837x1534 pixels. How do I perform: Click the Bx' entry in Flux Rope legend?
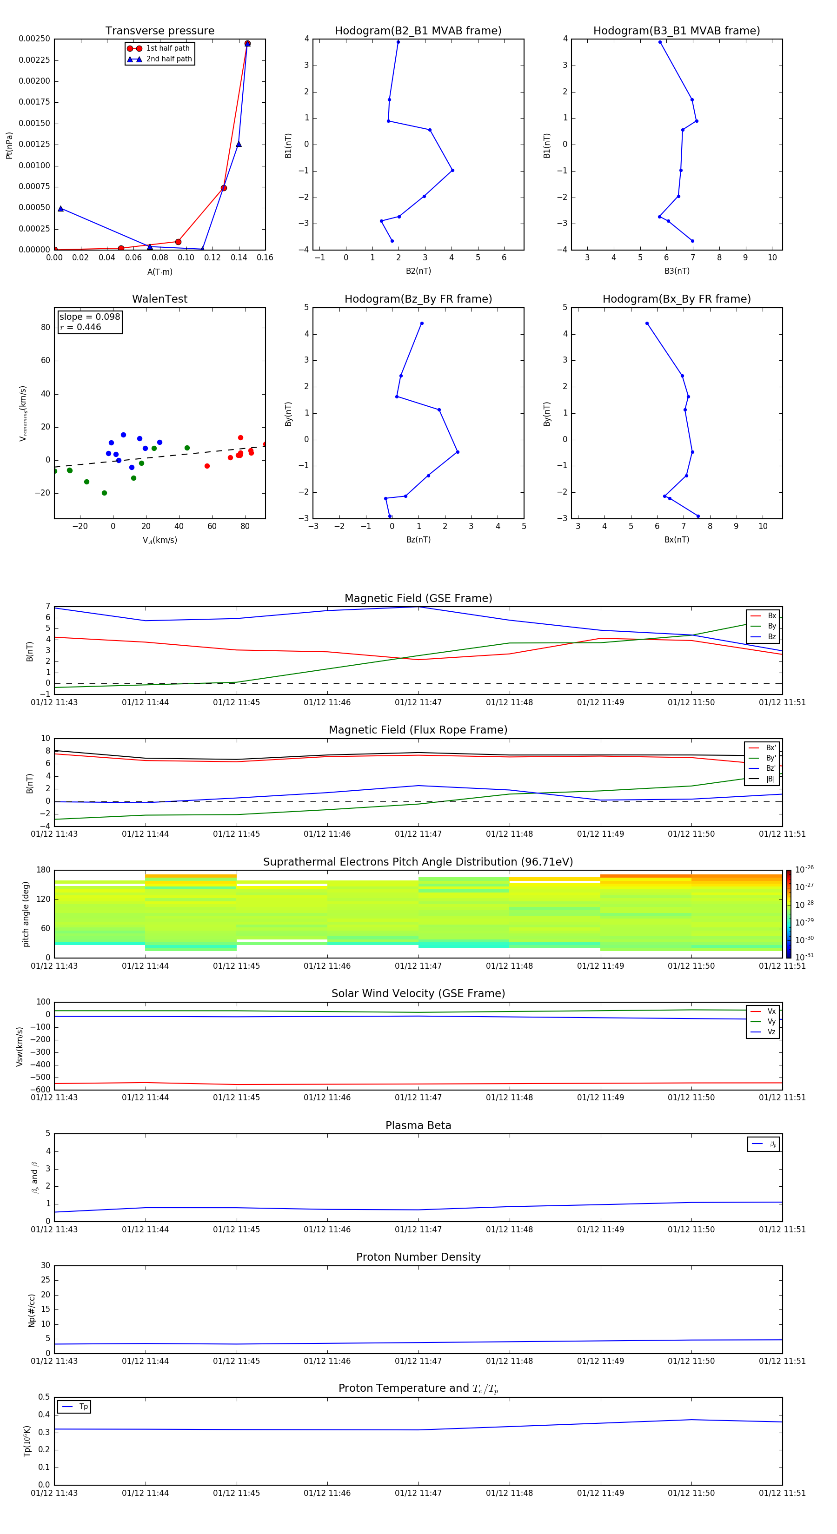pyautogui.click(x=762, y=748)
